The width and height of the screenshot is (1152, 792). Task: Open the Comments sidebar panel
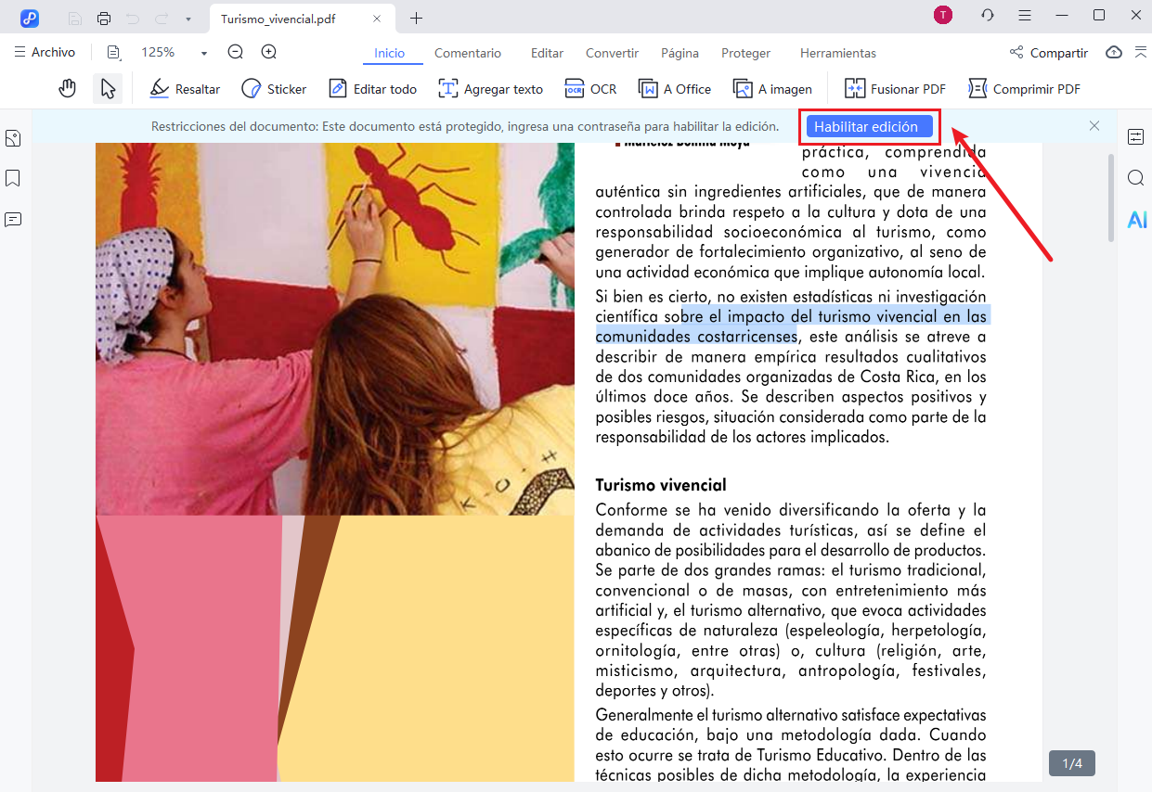[12, 219]
